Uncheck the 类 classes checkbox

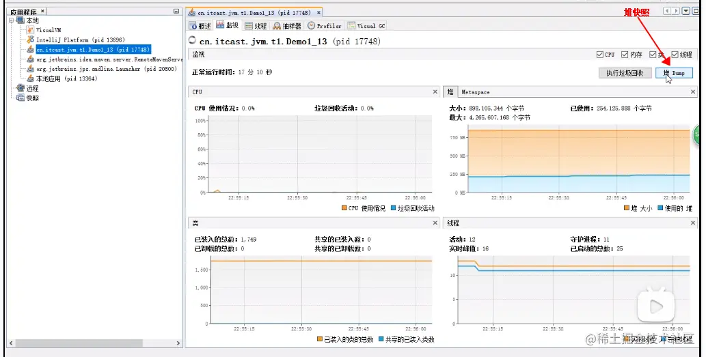pyautogui.click(x=653, y=55)
